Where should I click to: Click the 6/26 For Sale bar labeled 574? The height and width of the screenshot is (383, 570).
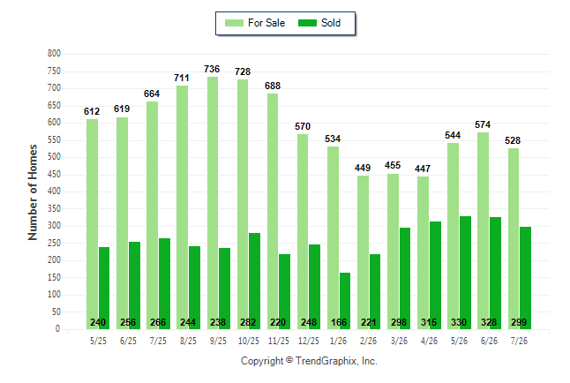(x=484, y=230)
